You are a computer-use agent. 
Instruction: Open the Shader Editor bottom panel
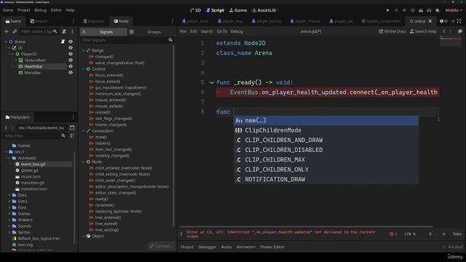[272, 247]
